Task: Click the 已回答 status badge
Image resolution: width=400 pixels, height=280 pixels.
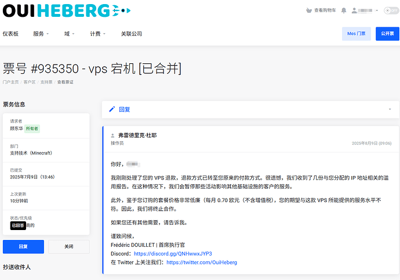Action: 18,225
